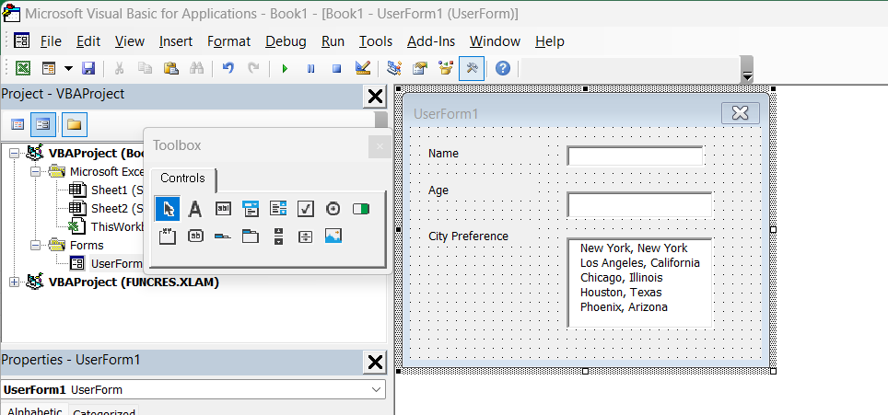The height and width of the screenshot is (415, 888).
Task: Open the Properties Window toolbar icon
Action: (420, 68)
